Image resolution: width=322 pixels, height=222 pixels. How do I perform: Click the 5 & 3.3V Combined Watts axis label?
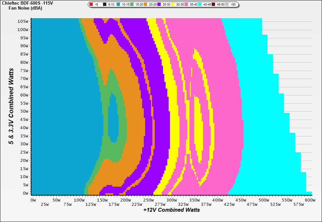point(11,106)
